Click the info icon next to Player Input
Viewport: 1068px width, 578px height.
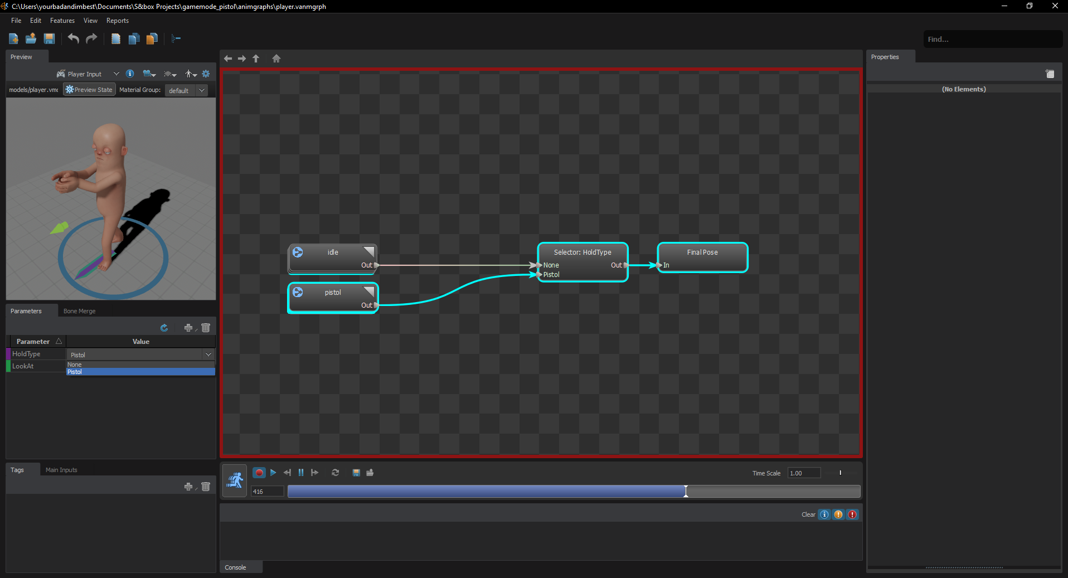[130, 74]
